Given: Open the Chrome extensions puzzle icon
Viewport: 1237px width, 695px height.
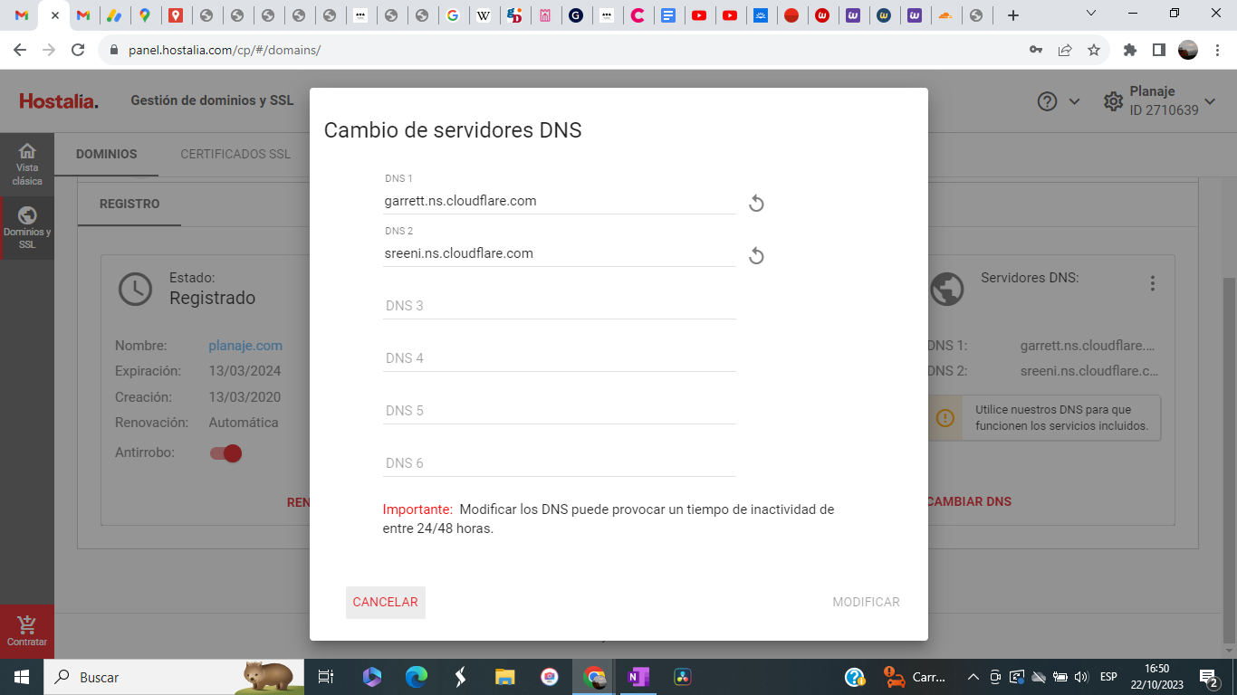Looking at the screenshot, I should tap(1130, 51).
